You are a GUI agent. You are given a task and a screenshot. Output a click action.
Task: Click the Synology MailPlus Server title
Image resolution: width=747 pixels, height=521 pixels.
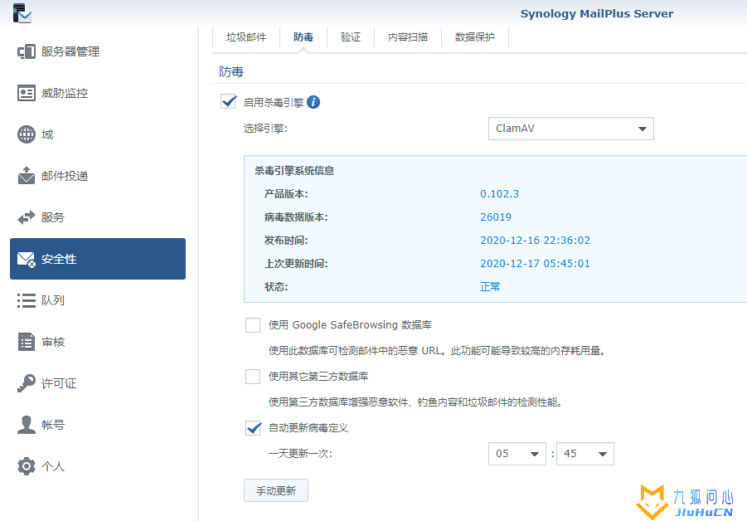[x=597, y=14]
